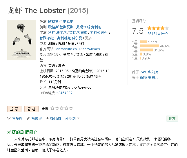The height and width of the screenshot is (158, 187).
Task: Click the first rating star
Action: [x=52, y=108]
